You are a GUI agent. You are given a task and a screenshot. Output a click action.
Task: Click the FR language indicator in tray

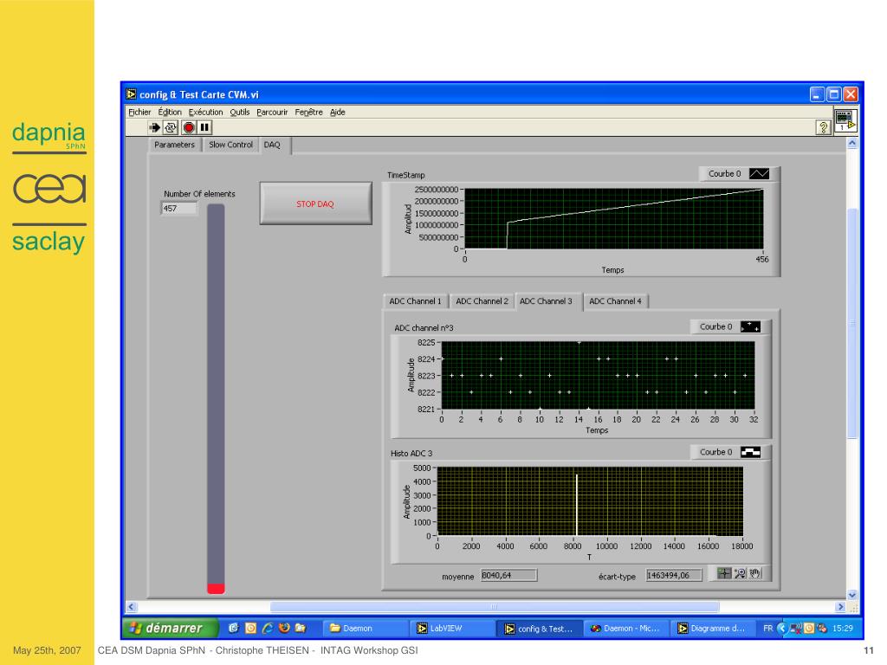(767, 629)
